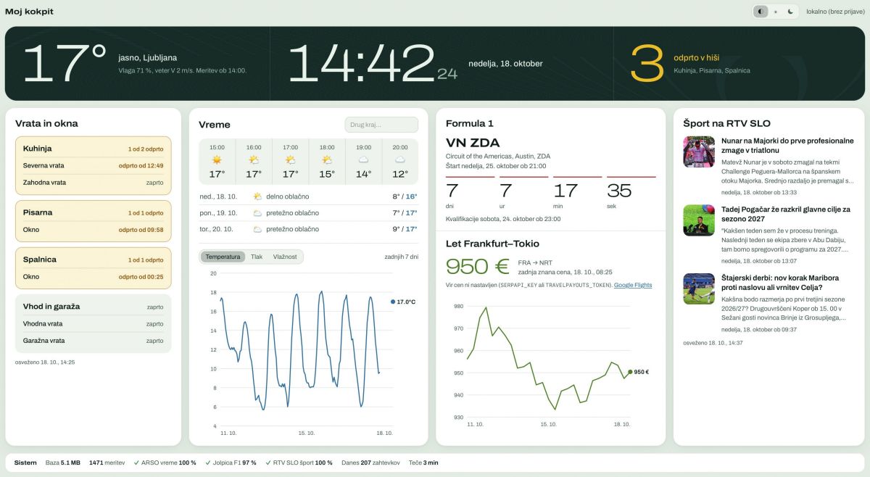Click the RTV SLO šport status checkmark

click(x=268, y=463)
